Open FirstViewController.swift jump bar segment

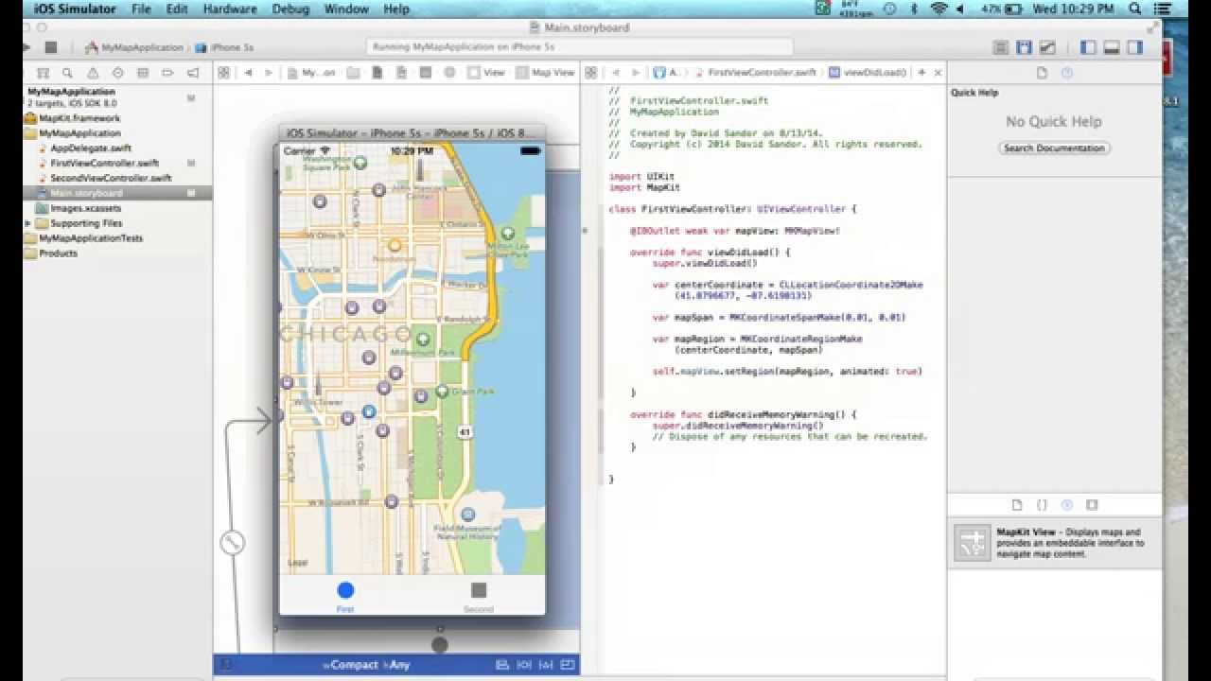point(755,73)
